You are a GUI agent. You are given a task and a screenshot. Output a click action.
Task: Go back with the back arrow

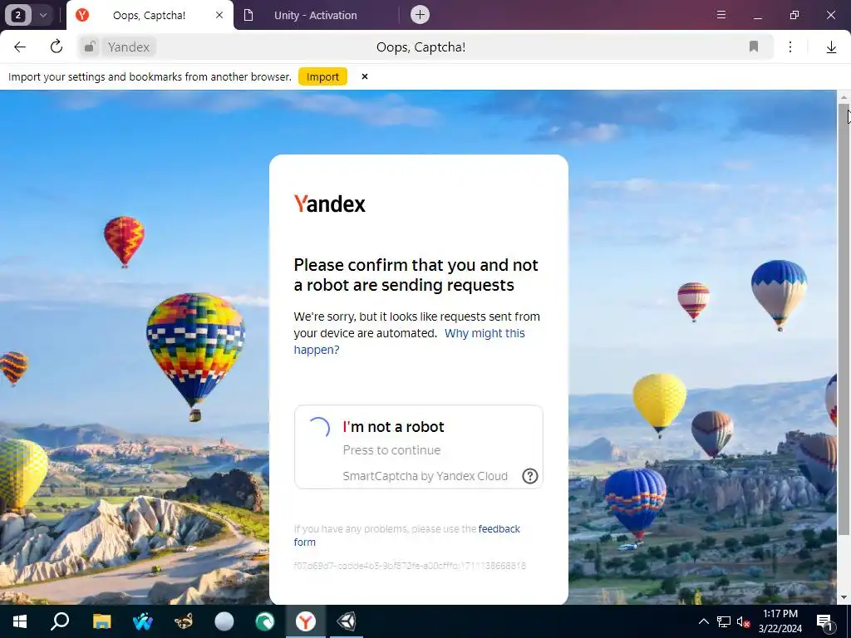point(20,47)
